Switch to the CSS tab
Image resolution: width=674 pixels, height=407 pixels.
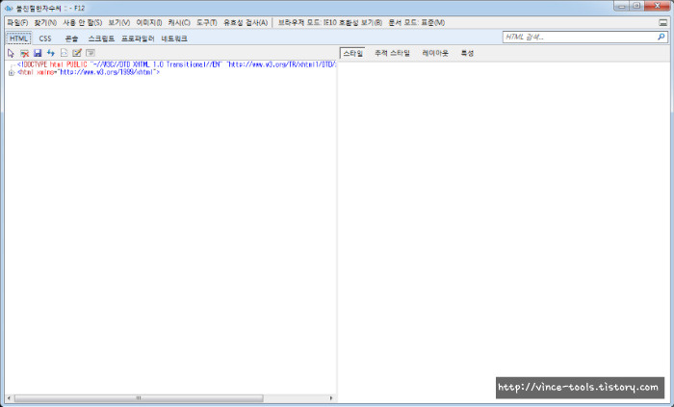[x=45, y=38]
